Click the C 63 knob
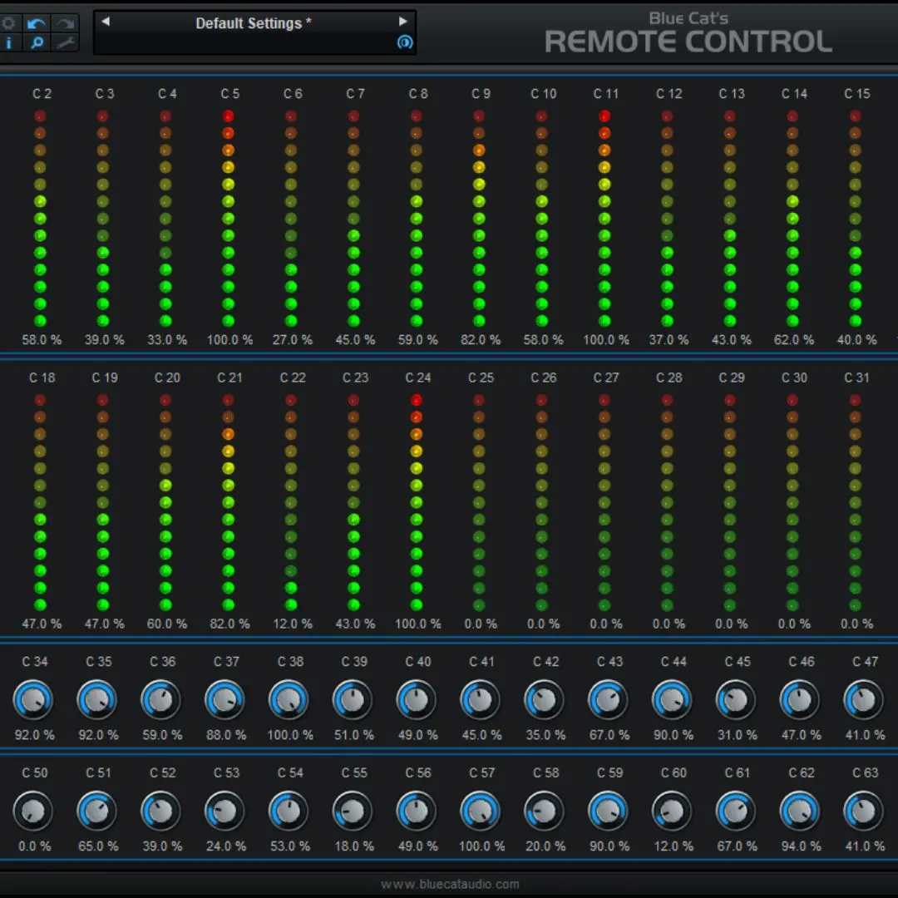The image size is (898, 898). click(x=864, y=811)
